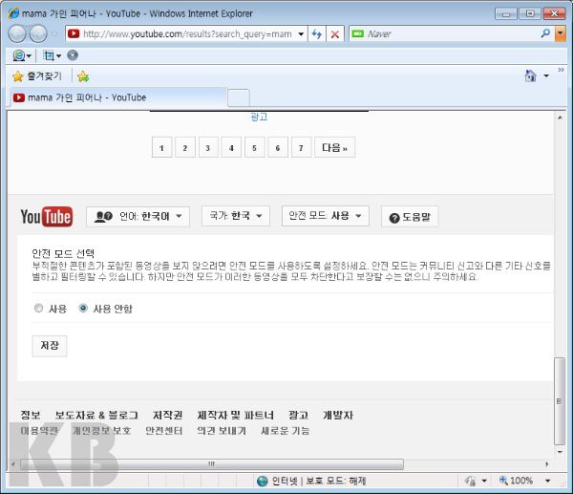Open the search provider orange dropdown
573x494 pixels.
561,34
